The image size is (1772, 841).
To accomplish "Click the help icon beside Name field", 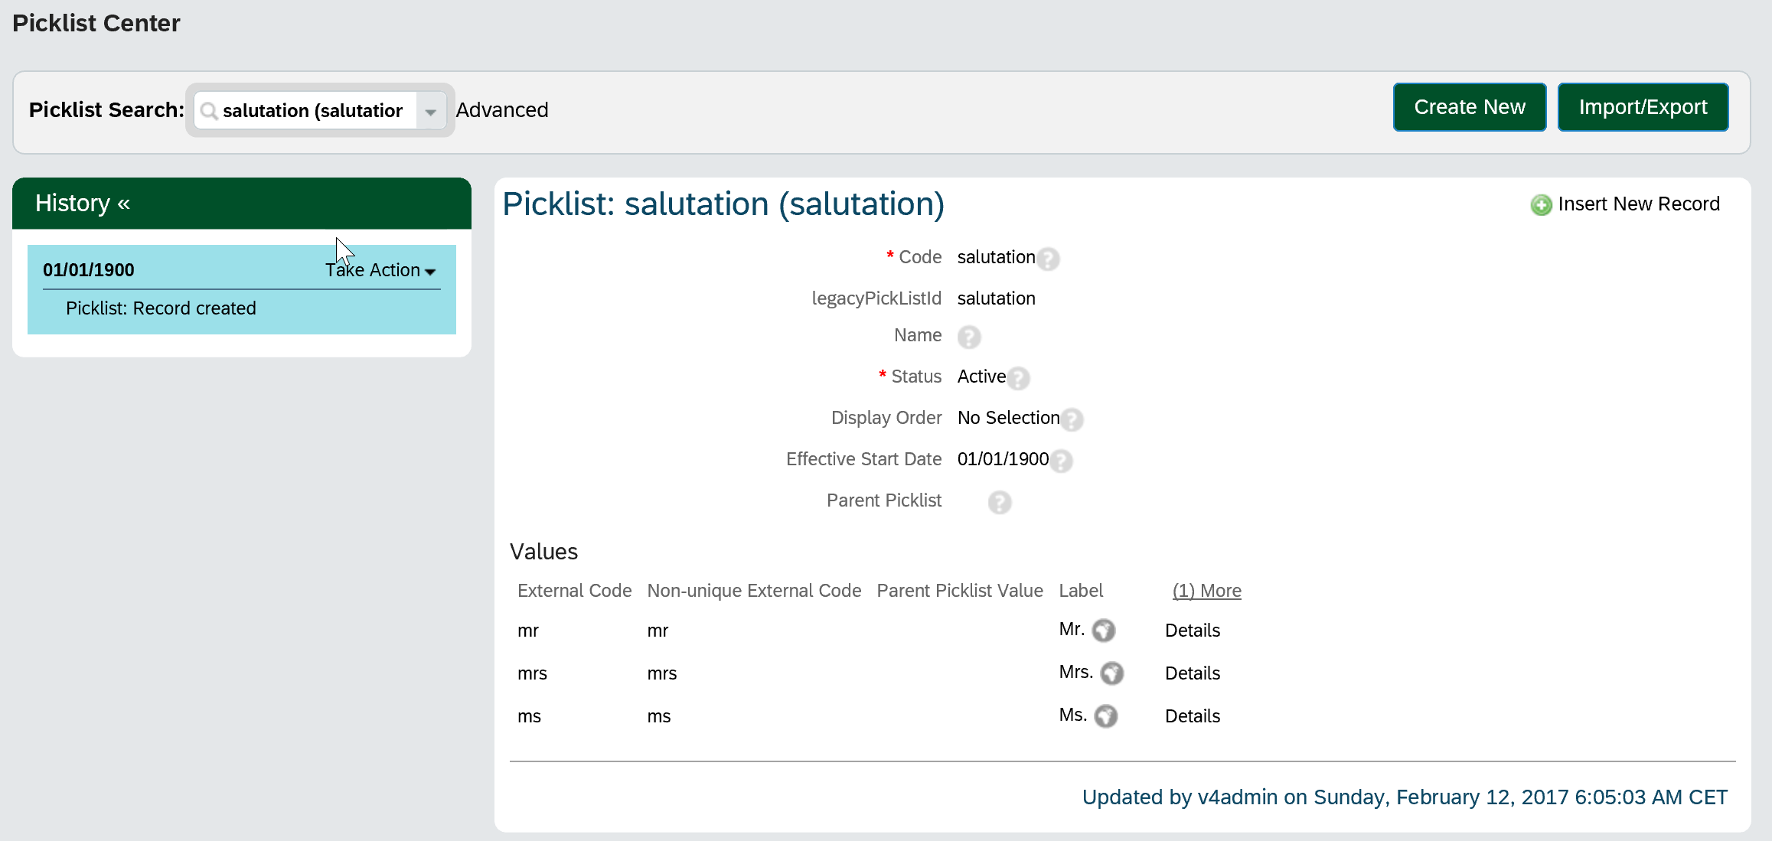I will tap(968, 337).
